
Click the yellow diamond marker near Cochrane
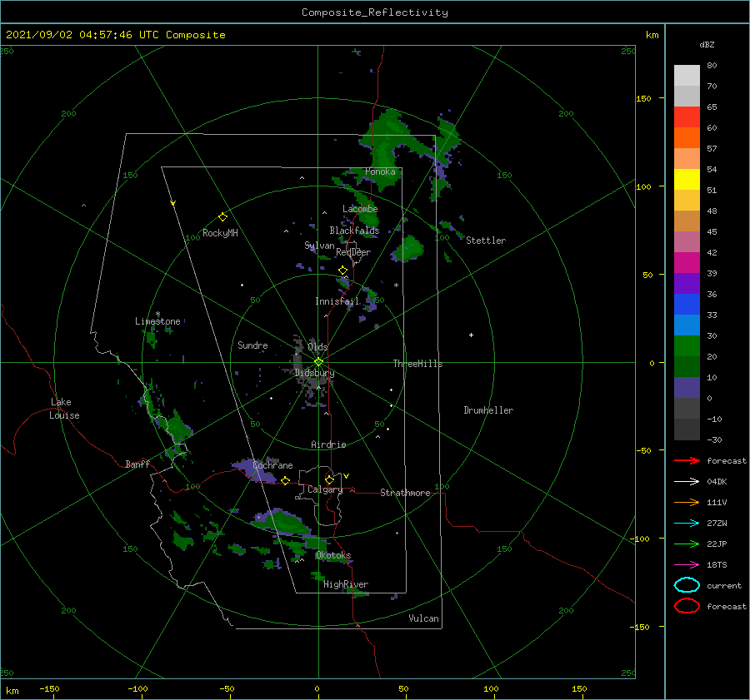click(x=285, y=480)
